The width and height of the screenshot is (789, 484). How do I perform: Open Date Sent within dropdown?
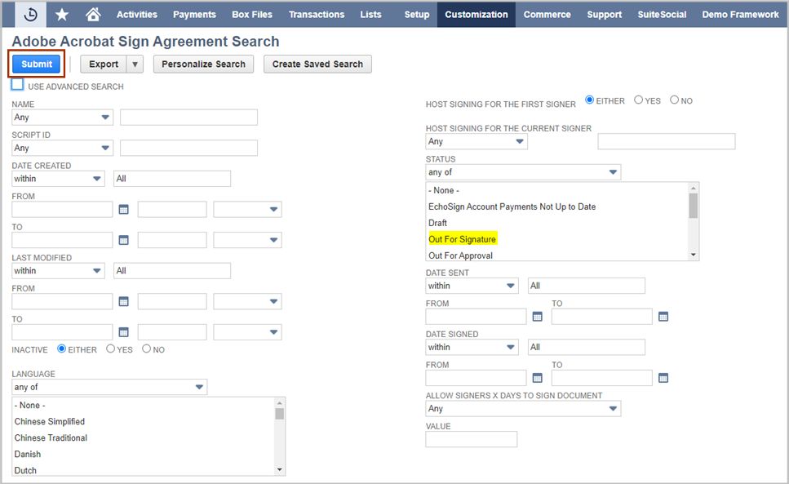(472, 286)
